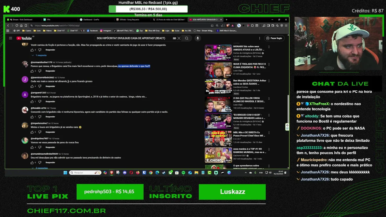Open options for MBL Não é DE DIREITA video
Screen dimensions: 386x217
point(269,132)
